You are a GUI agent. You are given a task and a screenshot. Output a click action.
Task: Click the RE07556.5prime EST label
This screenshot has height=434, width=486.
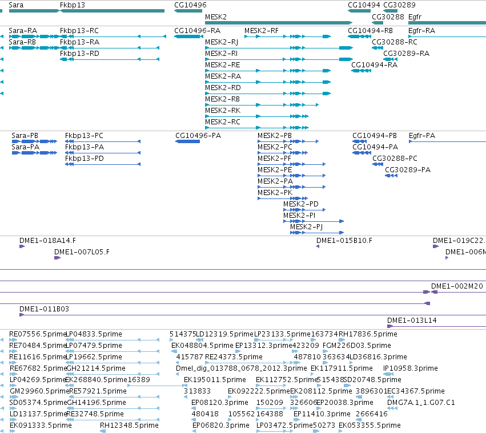tap(38, 334)
